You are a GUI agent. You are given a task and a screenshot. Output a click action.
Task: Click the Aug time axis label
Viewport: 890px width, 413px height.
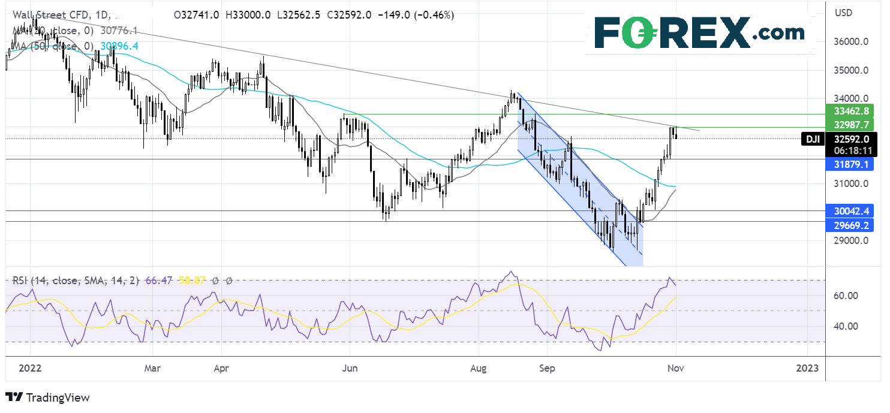pyautogui.click(x=478, y=367)
